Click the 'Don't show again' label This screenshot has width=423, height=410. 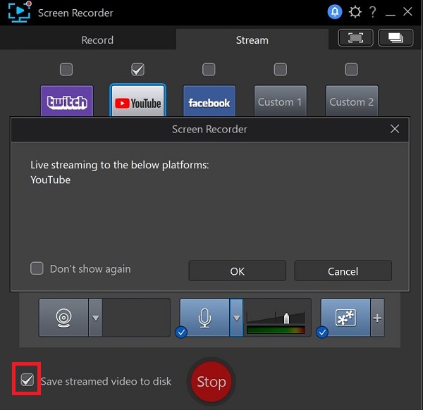90,268
